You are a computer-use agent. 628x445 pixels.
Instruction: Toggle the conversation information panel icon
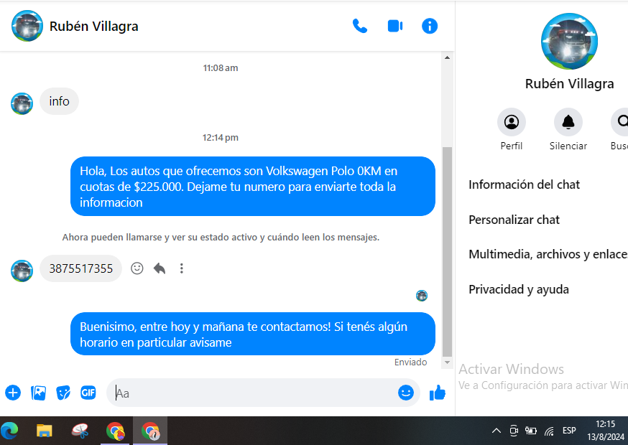[430, 27]
